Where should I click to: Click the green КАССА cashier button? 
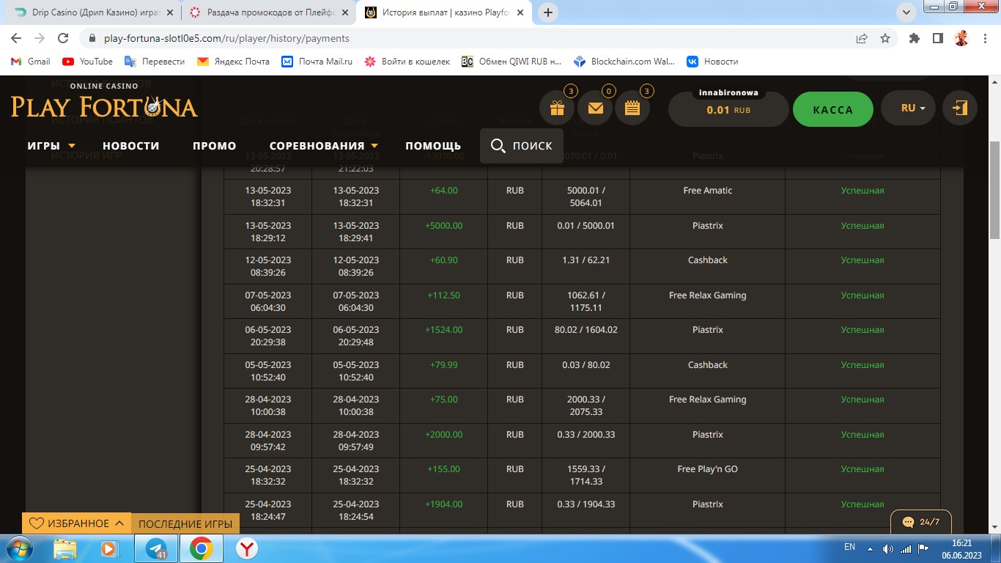pos(833,109)
